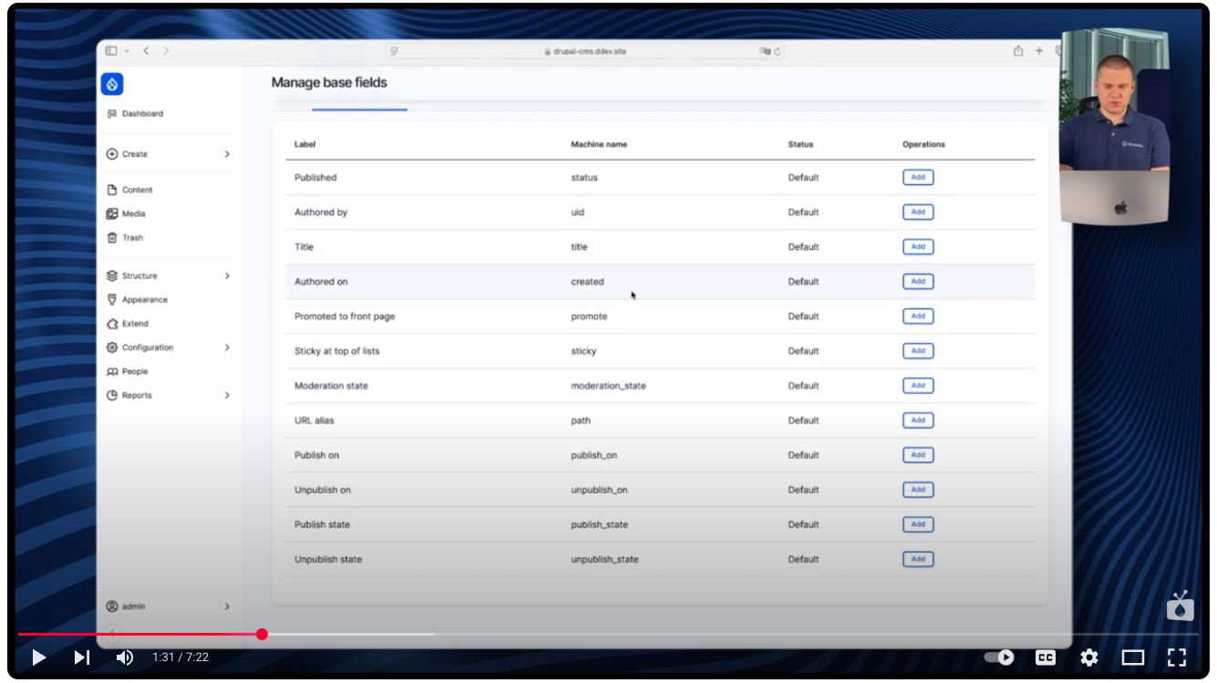Click Add for Promoted to front page

pyautogui.click(x=918, y=316)
